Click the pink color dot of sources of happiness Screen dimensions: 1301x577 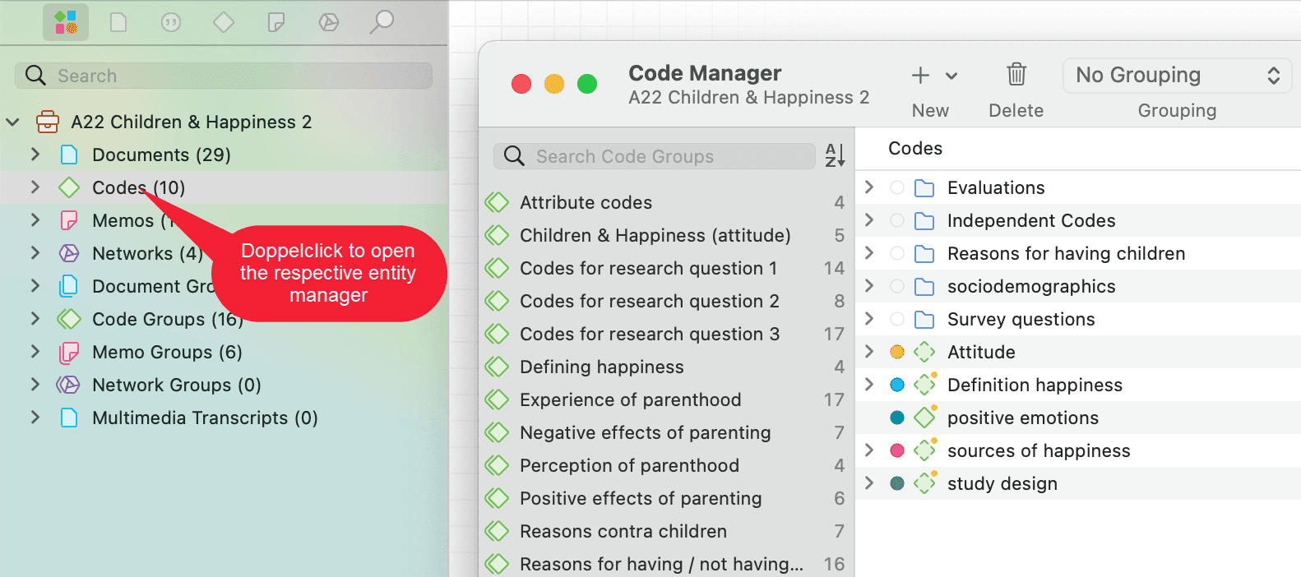coord(897,450)
